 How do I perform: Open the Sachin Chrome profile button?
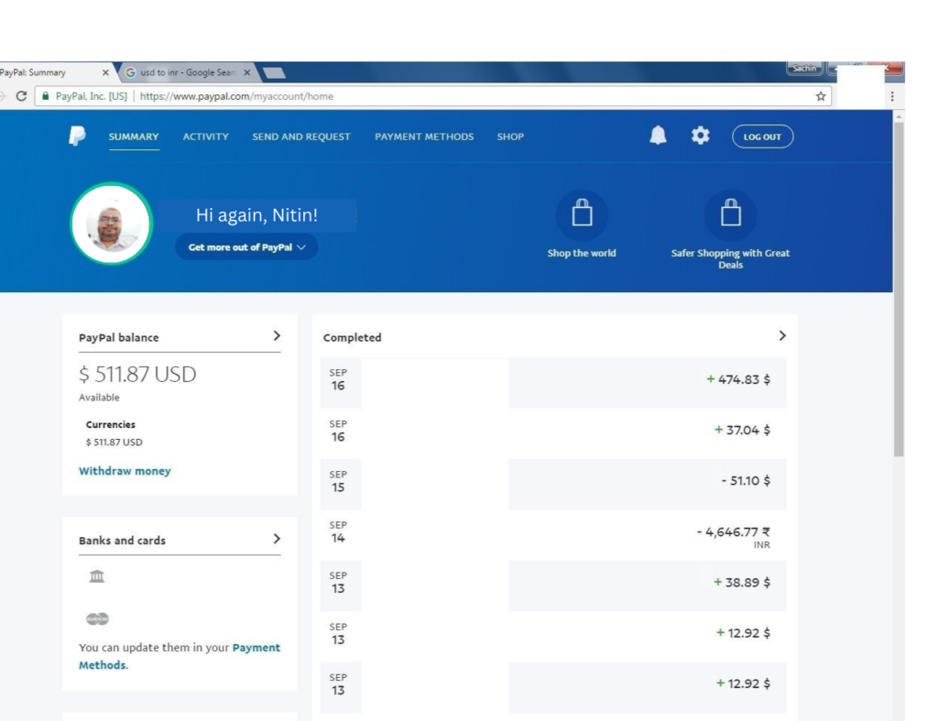804,68
